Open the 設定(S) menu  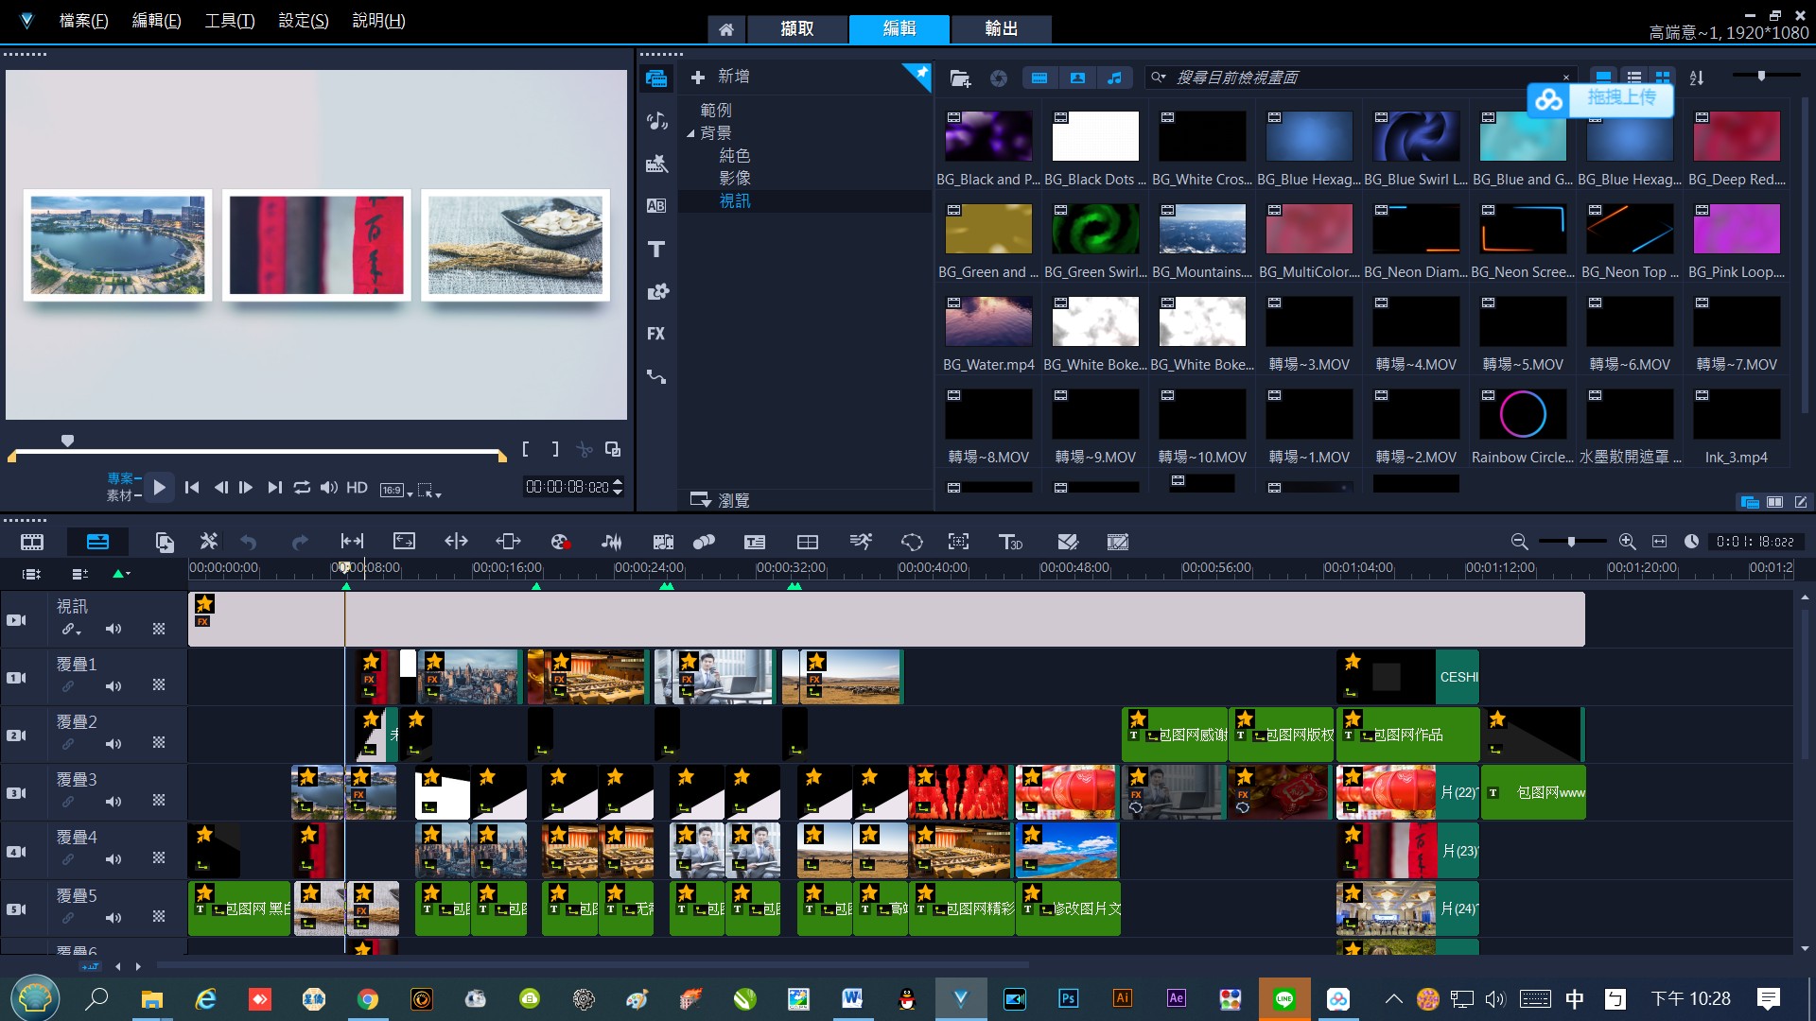304,21
